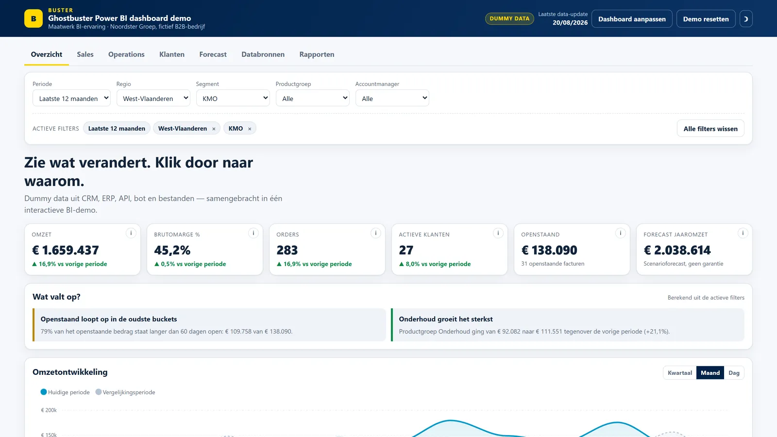
Task: Open info icon on Forecast jaaromzet card
Action: click(743, 233)
